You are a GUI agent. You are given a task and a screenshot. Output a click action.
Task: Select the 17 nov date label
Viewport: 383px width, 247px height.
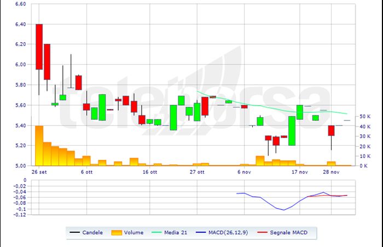[x=299, y=171]
